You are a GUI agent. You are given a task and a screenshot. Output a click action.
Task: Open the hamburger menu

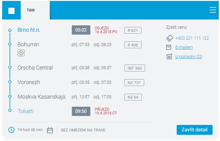tap(213, 10)
